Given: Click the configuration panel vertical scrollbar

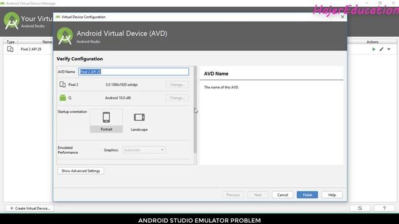Looking at the screenshot, I should pyautogui.click(x=195, y=110).
